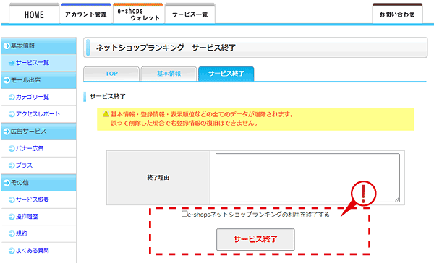Screen dimensions: 434x263
Task: Select the top サービス一覧 tab
Action: click(x=190, y=14)
